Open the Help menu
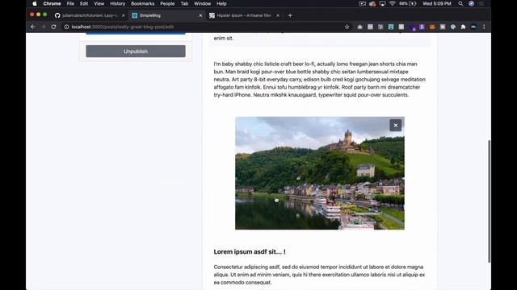The height and width of the screenshot is (290, 517). (221, 3)
